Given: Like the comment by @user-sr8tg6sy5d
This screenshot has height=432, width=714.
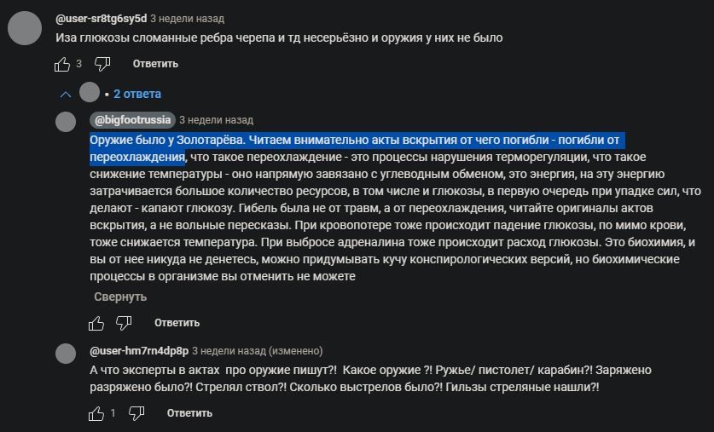Looking at the screenshot, I should (62, 64).
